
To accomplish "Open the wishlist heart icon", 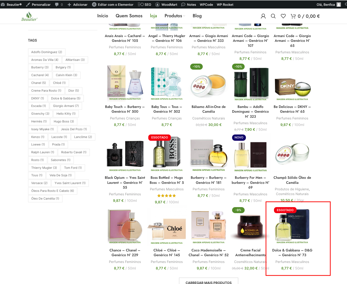I will (x=283, y=16).
